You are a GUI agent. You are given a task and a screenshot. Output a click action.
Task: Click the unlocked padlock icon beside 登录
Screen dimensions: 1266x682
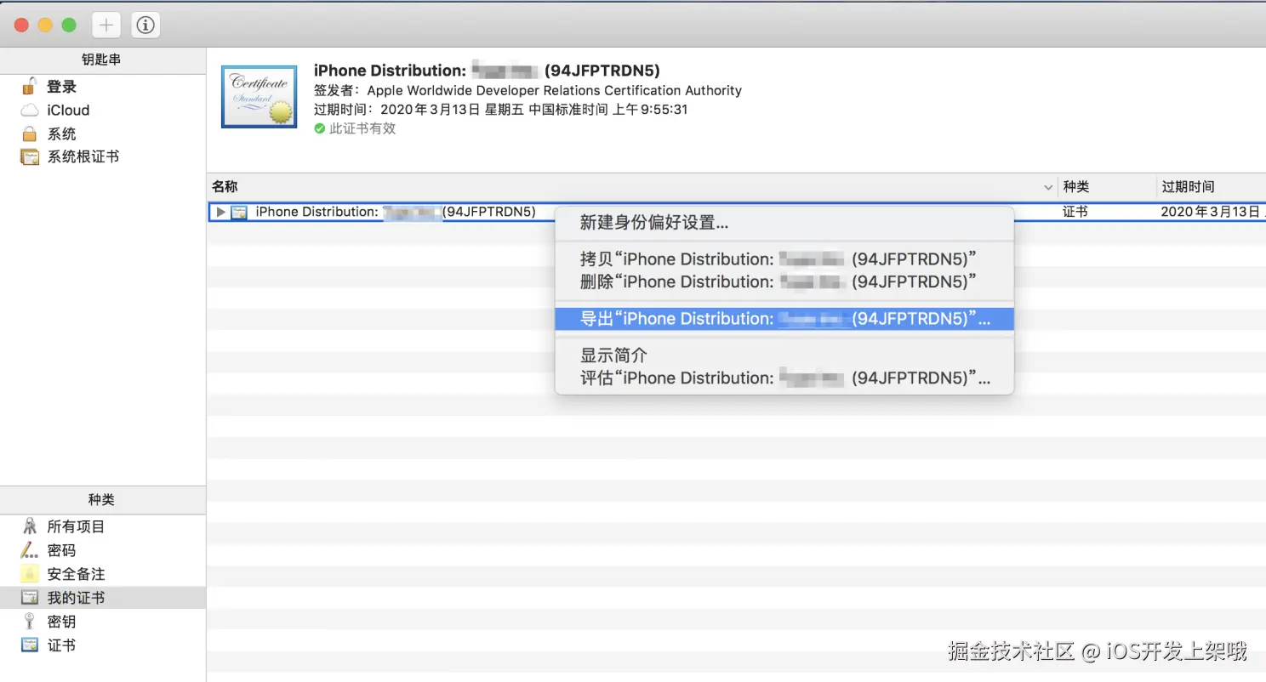(x=29, y=86)
